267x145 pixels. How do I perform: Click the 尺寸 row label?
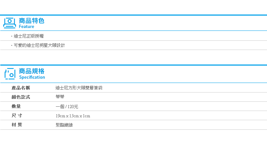click(17, 116)
